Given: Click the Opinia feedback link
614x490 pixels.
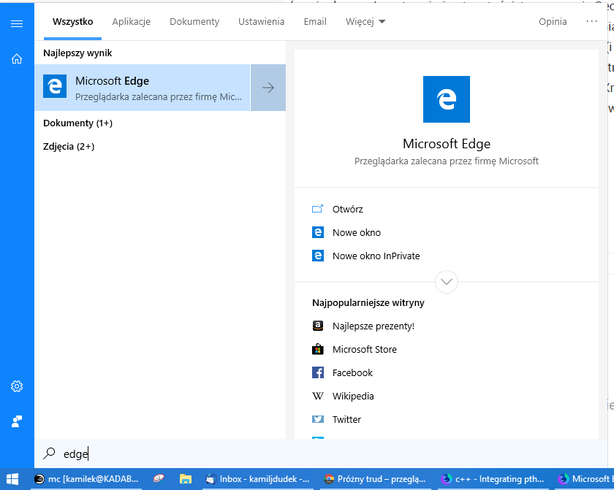Looking at the screenshot, I should 553,21.
